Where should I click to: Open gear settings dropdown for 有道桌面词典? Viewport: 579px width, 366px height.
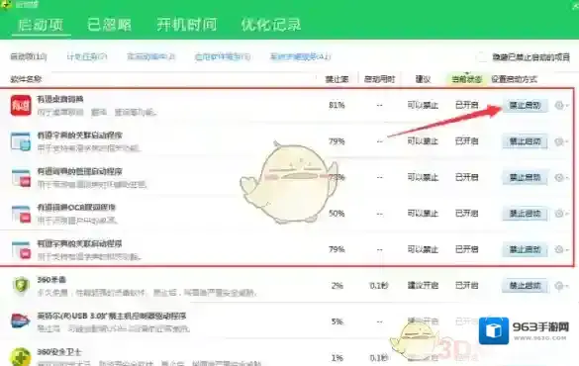pyautogui.click(x=561, y=106)
